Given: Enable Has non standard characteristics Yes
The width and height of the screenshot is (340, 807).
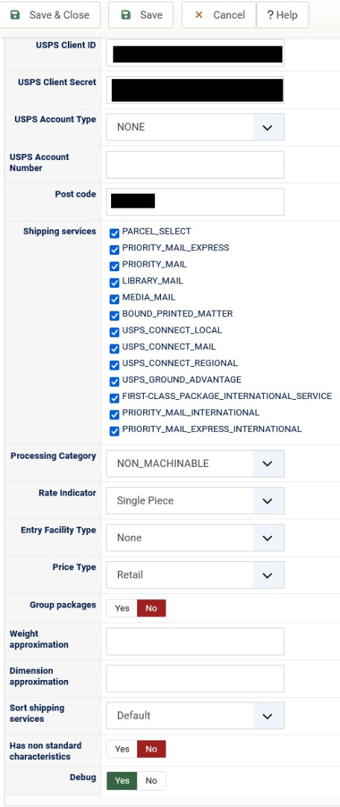Looking at the screenshot, I should [x=122, y=749].
